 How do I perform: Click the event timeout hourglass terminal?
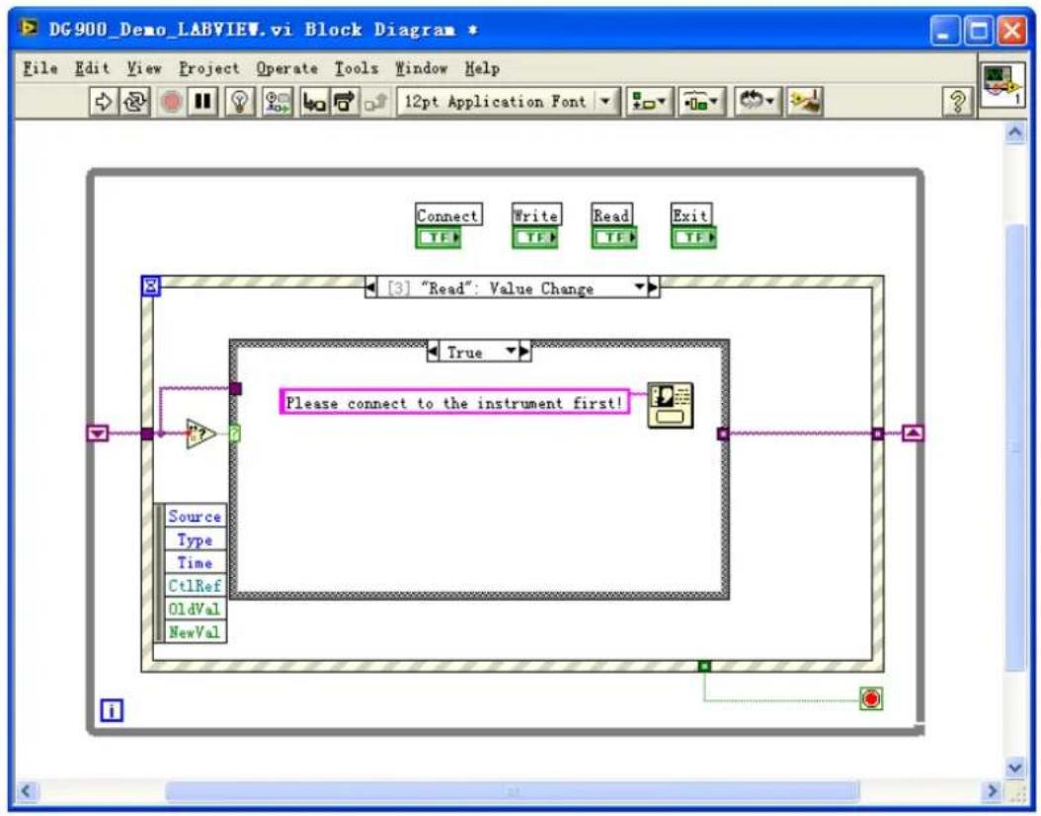[151, 286]
